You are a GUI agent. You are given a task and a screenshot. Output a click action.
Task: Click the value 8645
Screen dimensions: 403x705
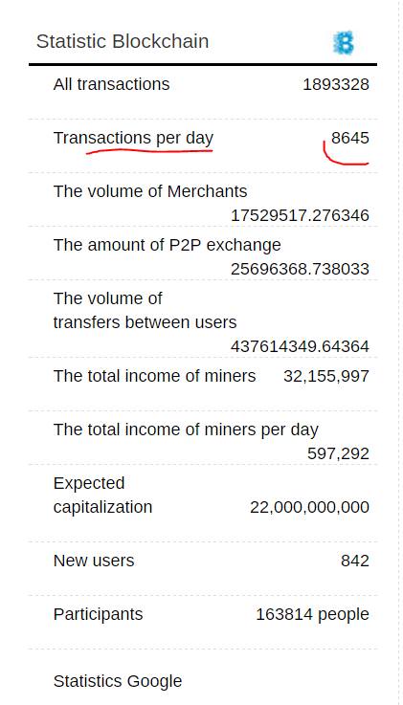pos(350,138)
